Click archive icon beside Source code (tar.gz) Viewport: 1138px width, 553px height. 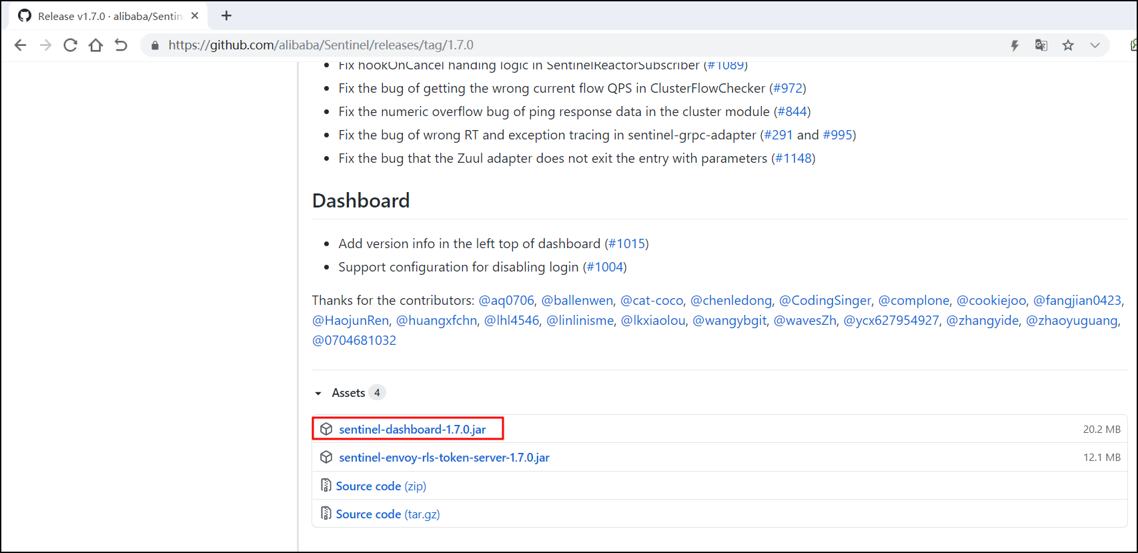(326, 513)
